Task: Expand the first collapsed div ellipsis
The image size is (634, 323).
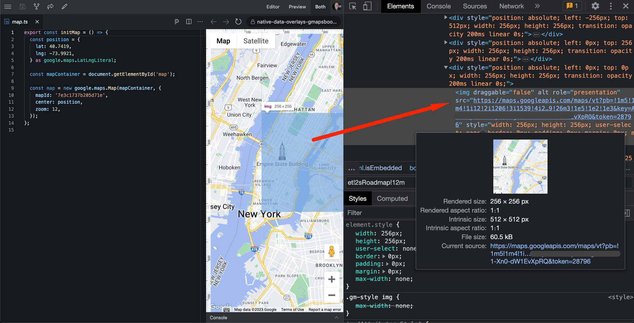Action: tap(536, 35)
